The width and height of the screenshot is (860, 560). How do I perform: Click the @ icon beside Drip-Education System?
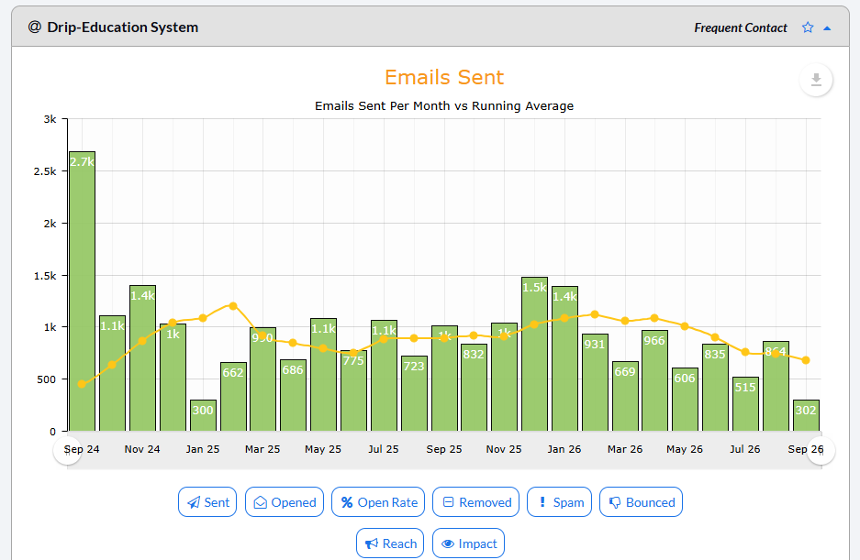35,27
